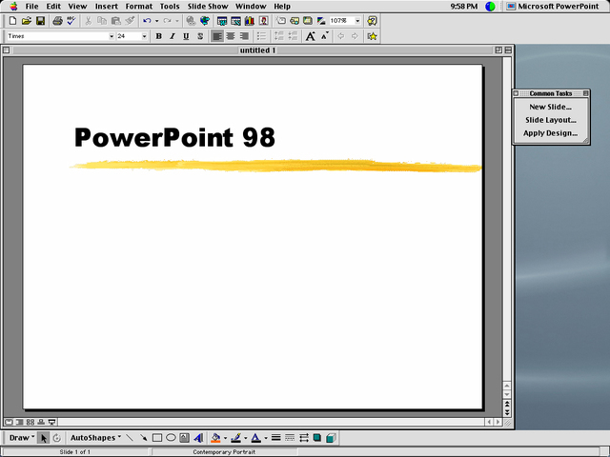
Task: Open the AutoShapes dropdown
Action: pyautogui.click(x=95, y=438)
